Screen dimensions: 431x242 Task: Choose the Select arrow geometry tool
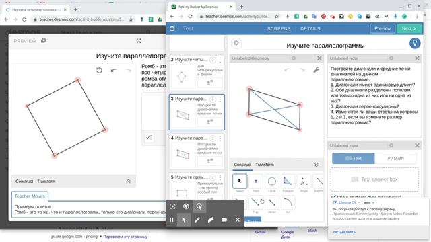coord(240,182)
